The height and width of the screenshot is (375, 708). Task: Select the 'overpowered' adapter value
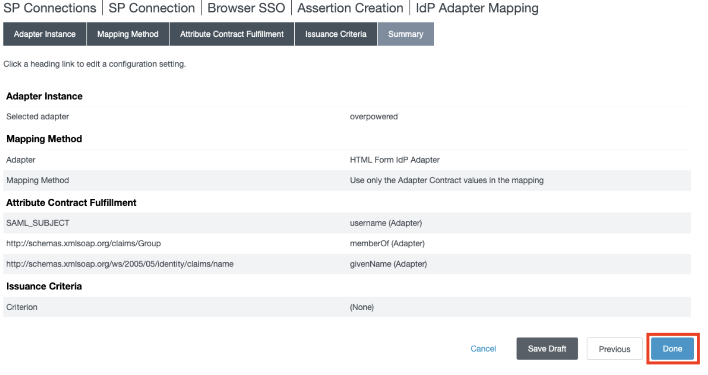click(374, 117)
